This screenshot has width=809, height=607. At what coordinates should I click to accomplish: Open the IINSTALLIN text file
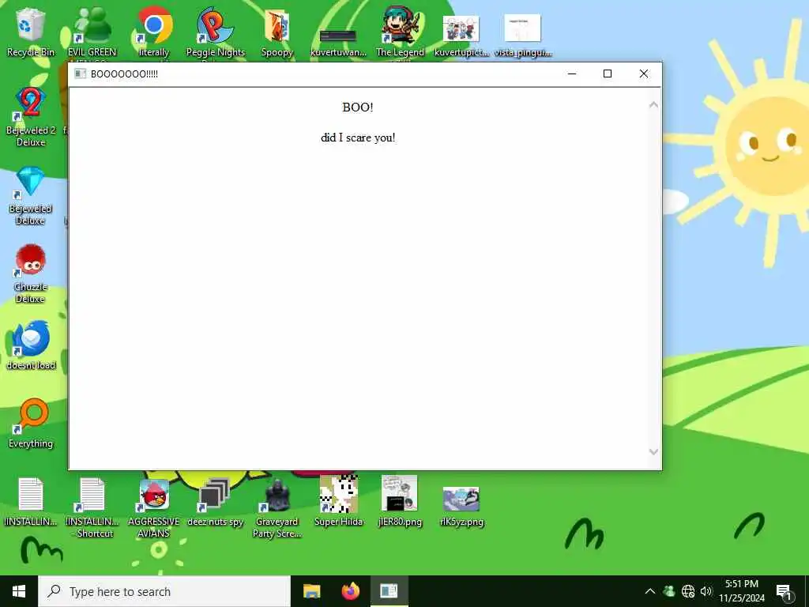(x=31, y=502)
